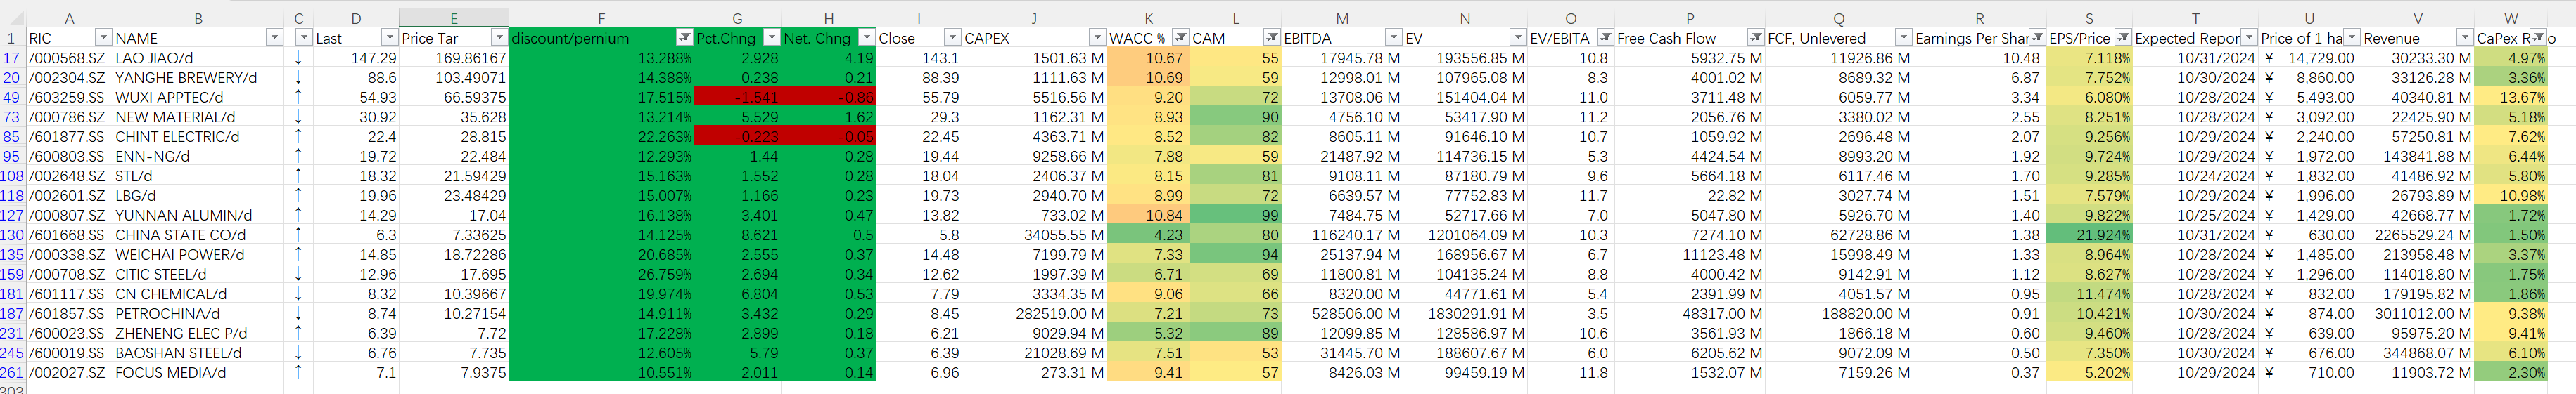Select EV cell 1830291.91 M

1465,313
